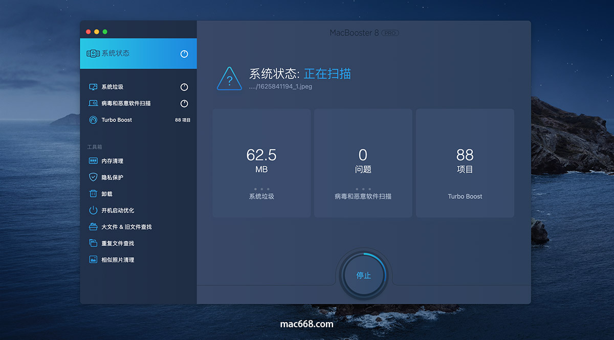Click progress indicator on 系统垃圾 row
This screenshot has height=340, width=614.
[184, 87]
